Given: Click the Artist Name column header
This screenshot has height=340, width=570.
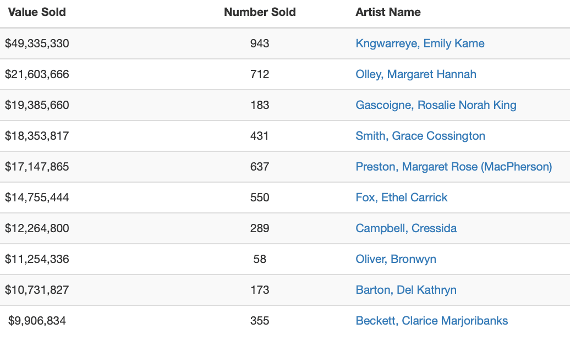Looking at the screenshot, I should [x=388, y=12].
